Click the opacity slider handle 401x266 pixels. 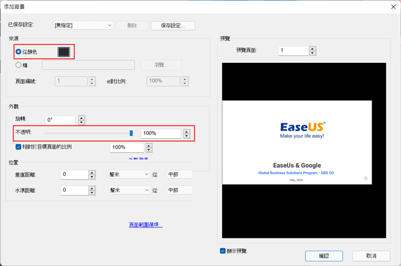click(x=131, y=133)
